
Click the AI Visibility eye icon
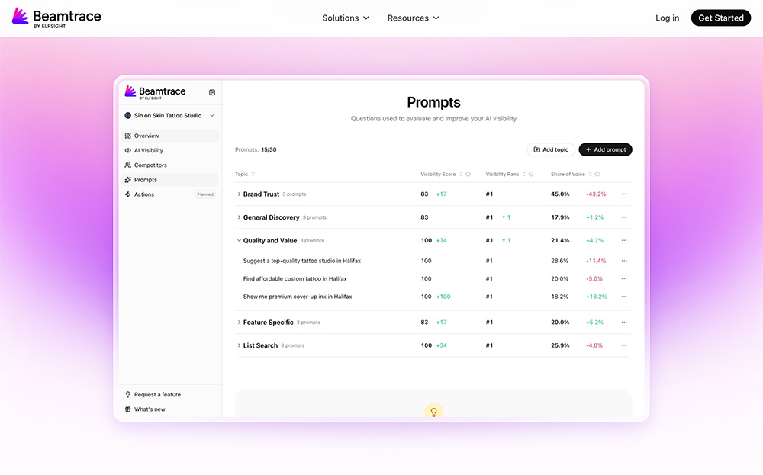[x=128, y=151]
